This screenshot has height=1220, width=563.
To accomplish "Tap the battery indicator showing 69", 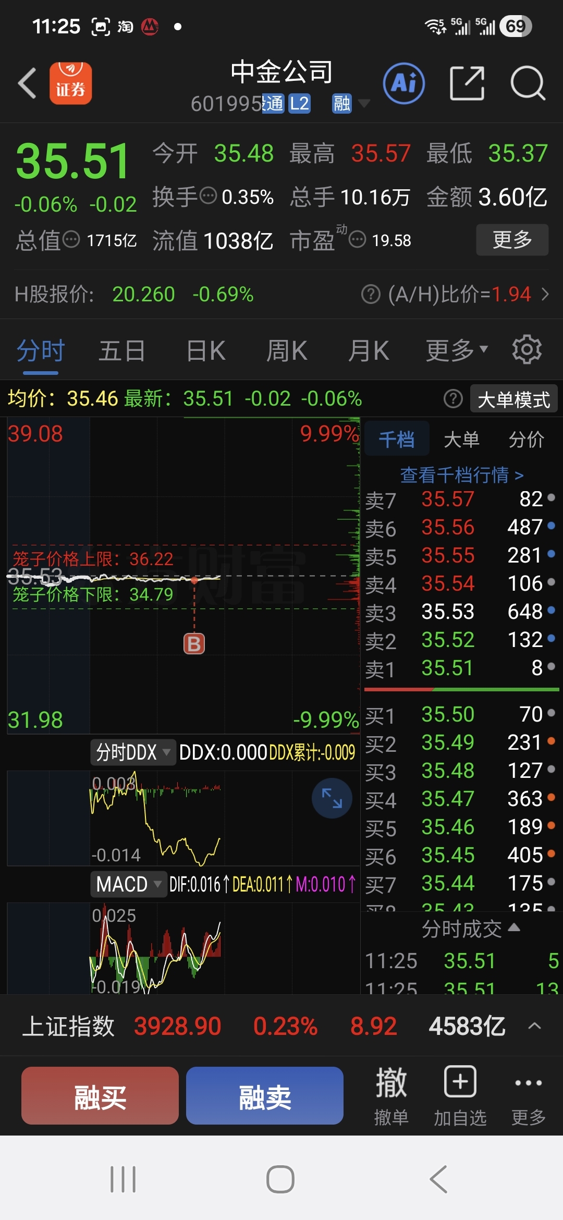I will [516, 26].
